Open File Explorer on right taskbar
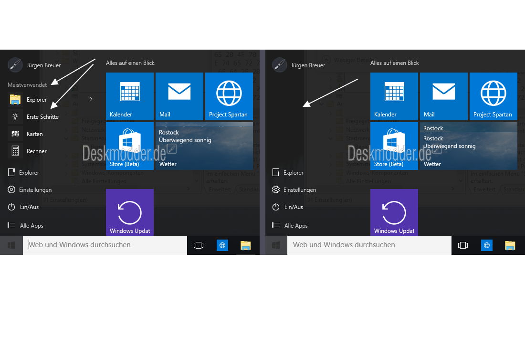 click(510, 245)
